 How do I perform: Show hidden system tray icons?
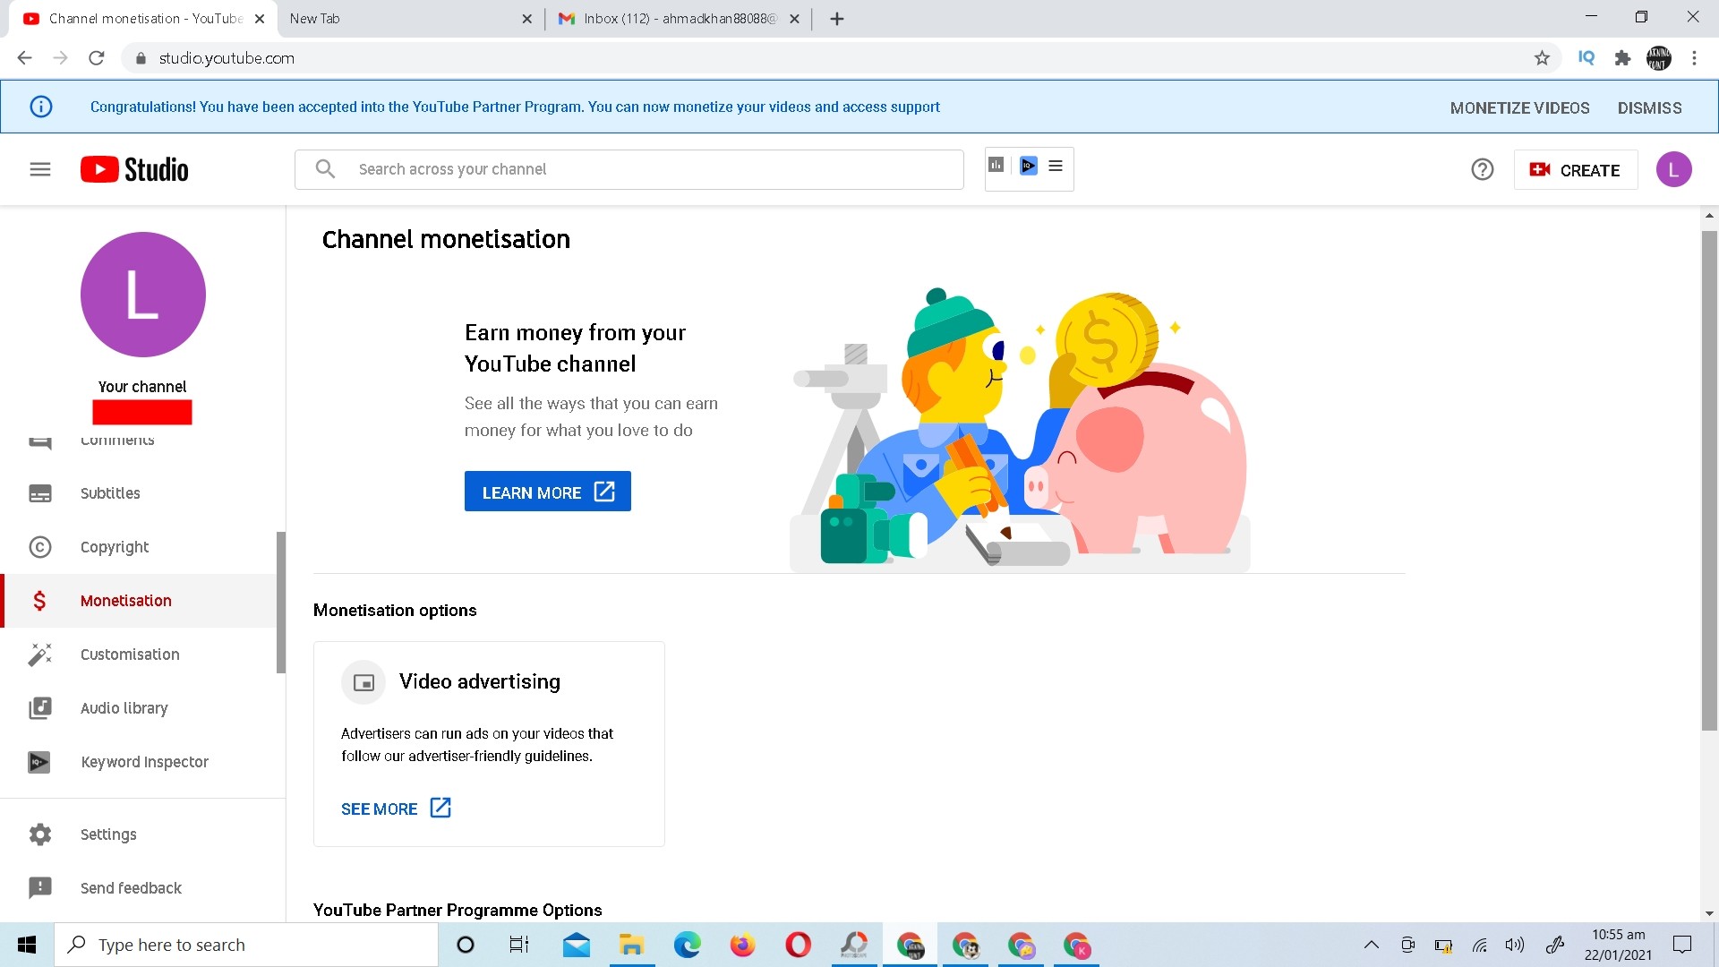point(1371,945)
